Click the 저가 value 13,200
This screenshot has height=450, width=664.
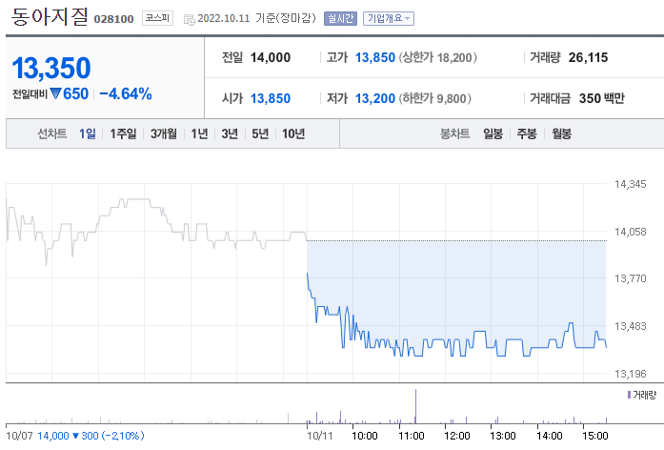tap(374, 98)
